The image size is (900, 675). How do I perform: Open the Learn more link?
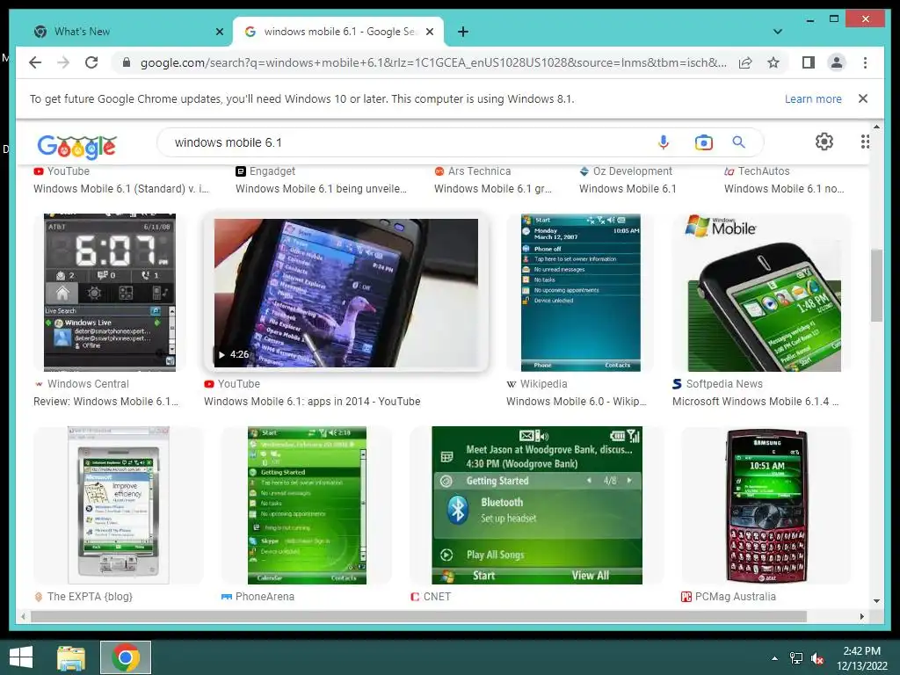point(813,98)
